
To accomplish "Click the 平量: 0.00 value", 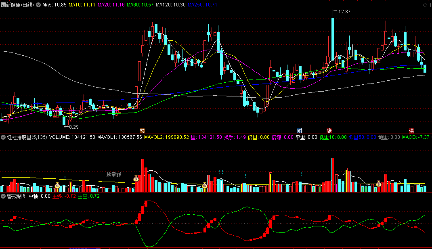I will pyautogui.click(x=306, y=137).
